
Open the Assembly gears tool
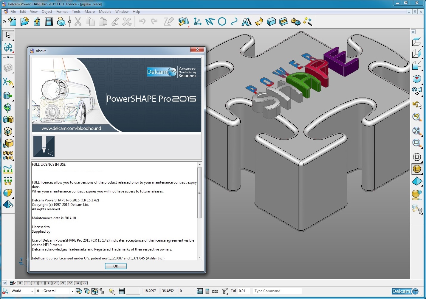click(296, 21)
